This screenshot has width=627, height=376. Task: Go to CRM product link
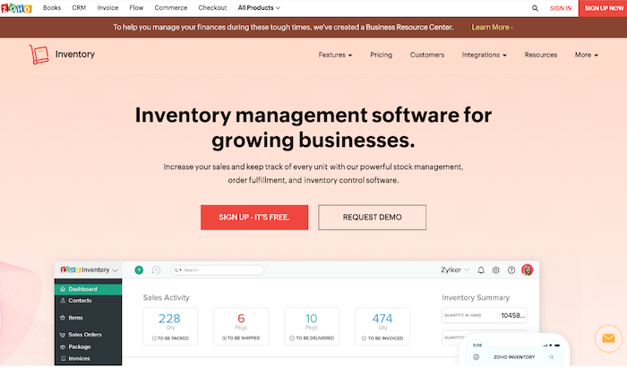pos(79,7)
